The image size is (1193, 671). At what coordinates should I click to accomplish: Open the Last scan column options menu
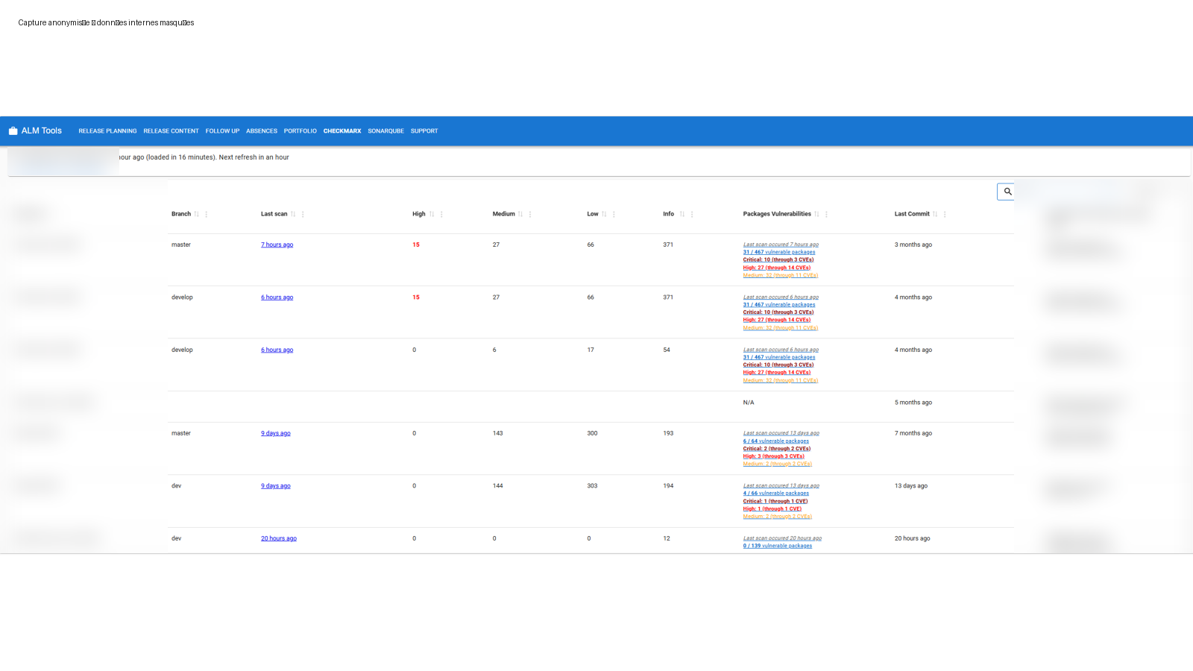click(x=303, y=214)
